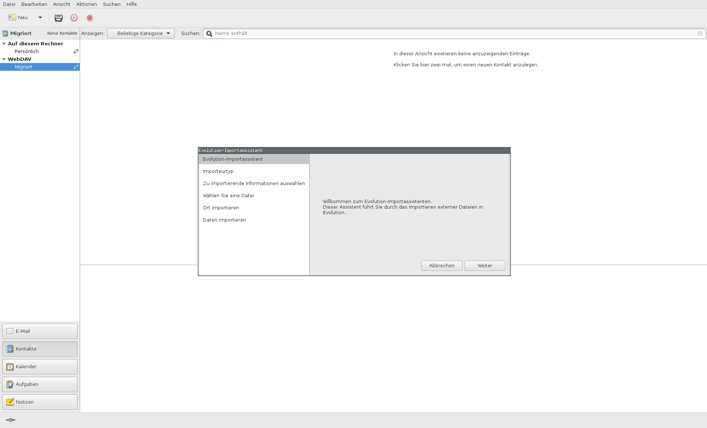Open the Bearbeiten menu

pos(34,4)
